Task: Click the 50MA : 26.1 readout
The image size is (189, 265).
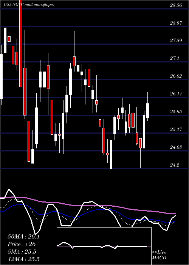Action: click(x=23, y=237)
